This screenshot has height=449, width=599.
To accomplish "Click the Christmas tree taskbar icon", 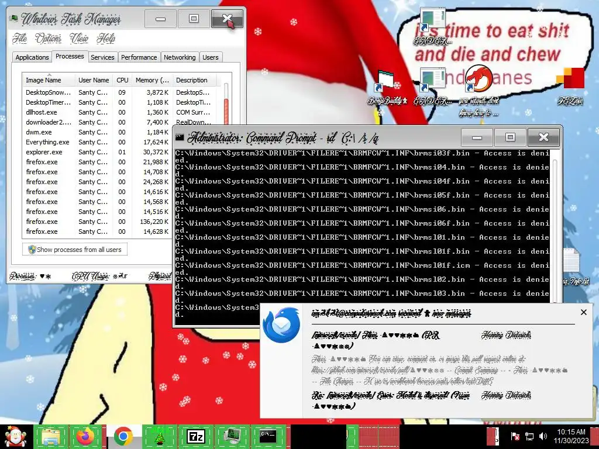I will coord(159,437).
